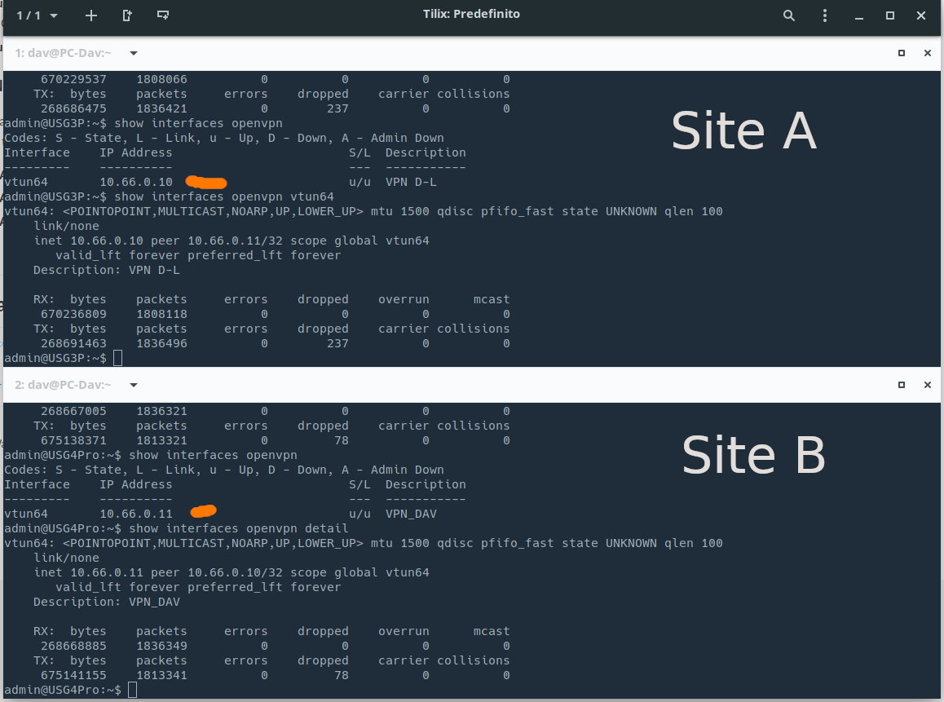Click the '1: dav@PC-Dav:~' terminal title
The width and height of the screenshot is (944, 702).
pos(64,53)
